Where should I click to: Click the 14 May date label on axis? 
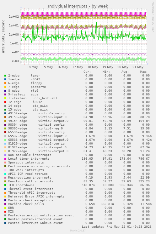pos(32,67)
